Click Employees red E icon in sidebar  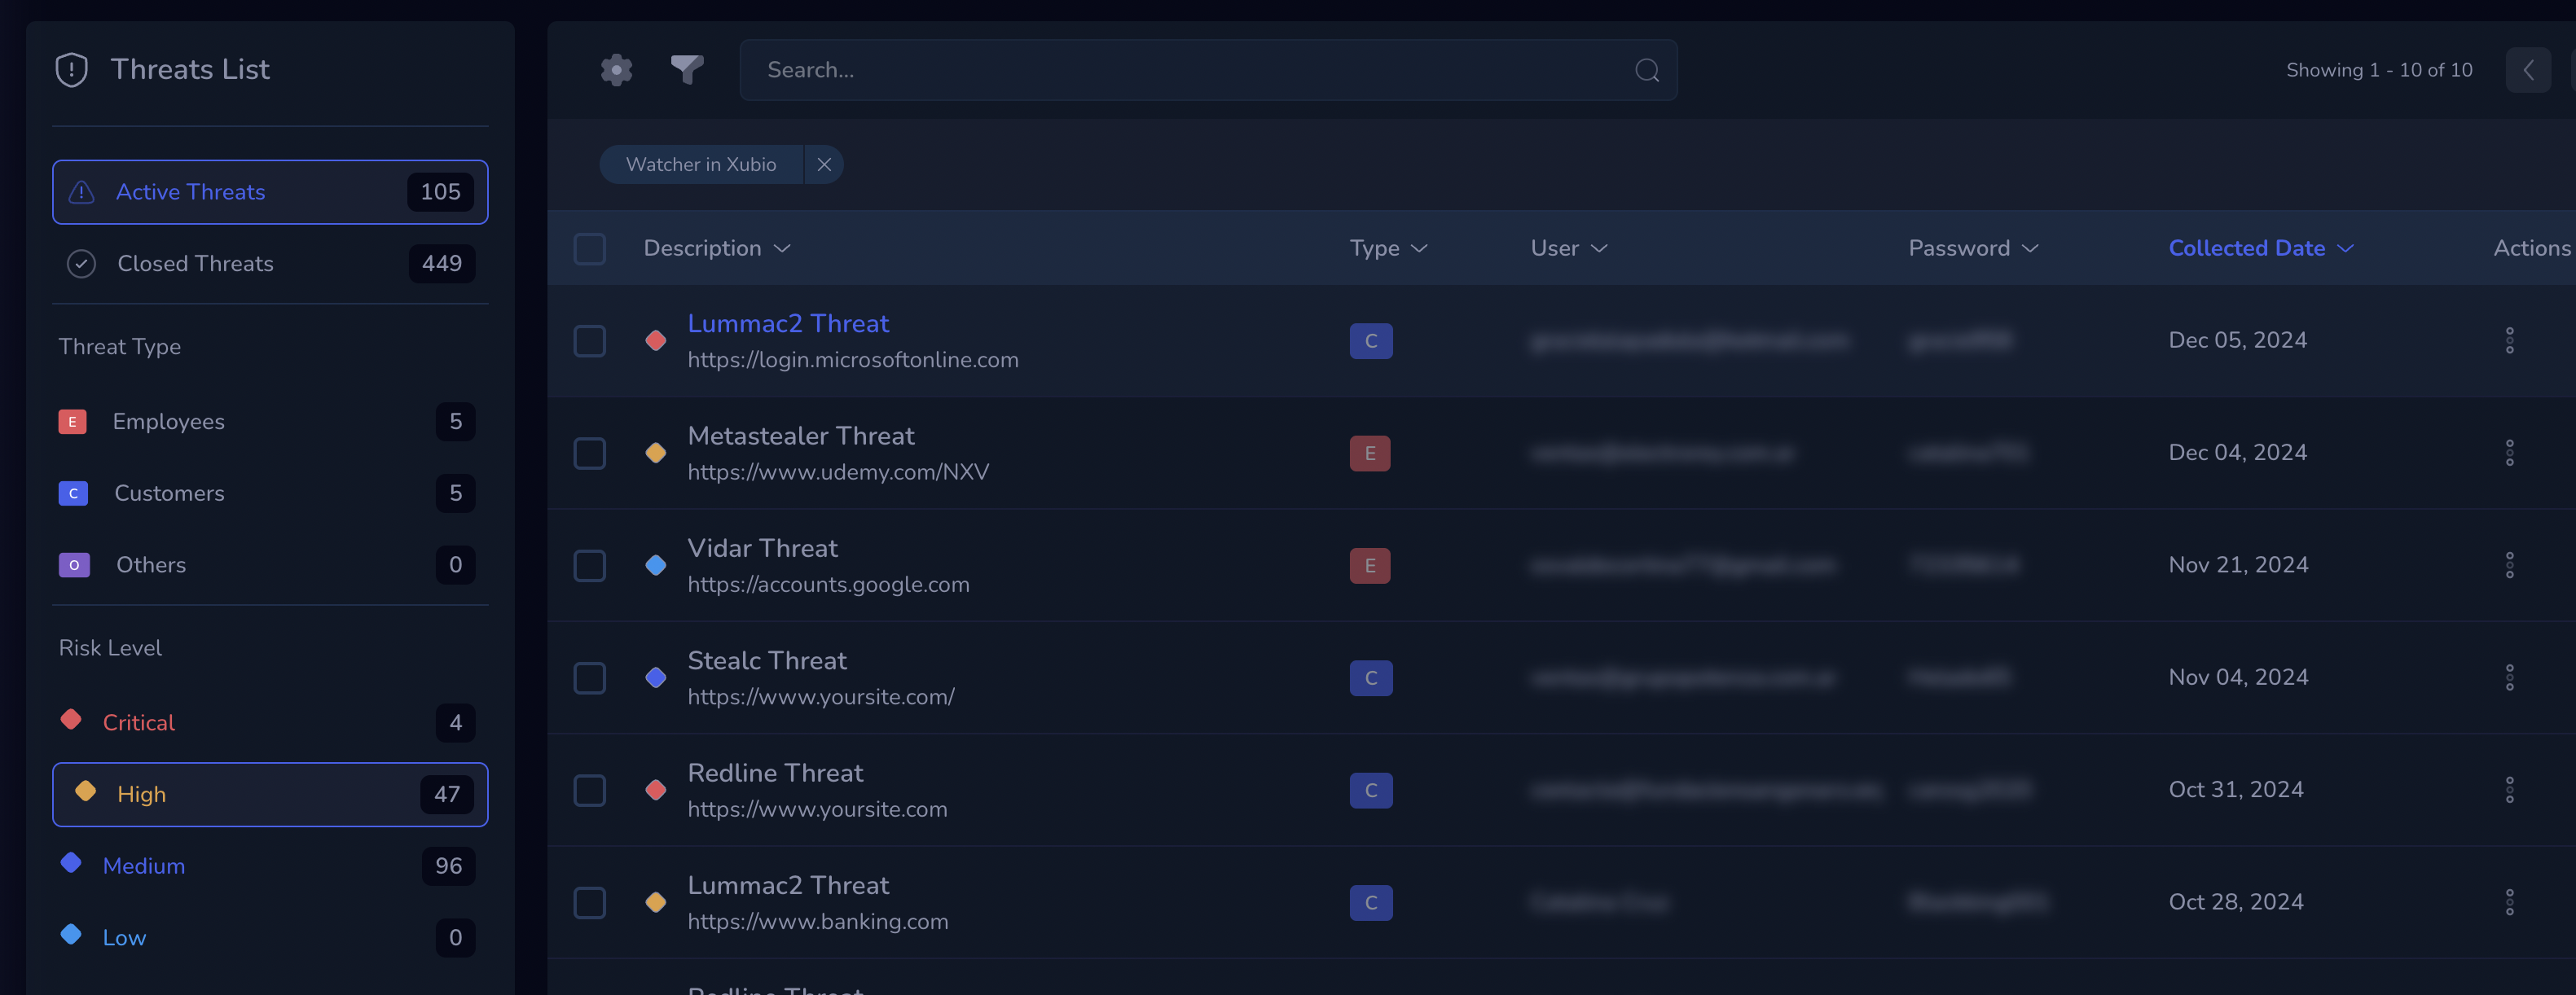(x=72, y=422)
